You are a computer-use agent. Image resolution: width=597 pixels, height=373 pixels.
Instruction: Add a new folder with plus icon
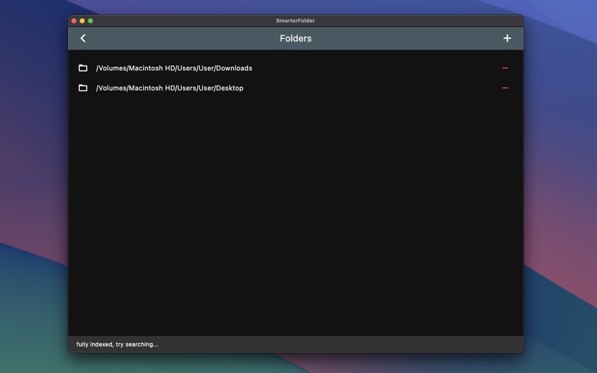pyautogui.click(x=507, y=38)
